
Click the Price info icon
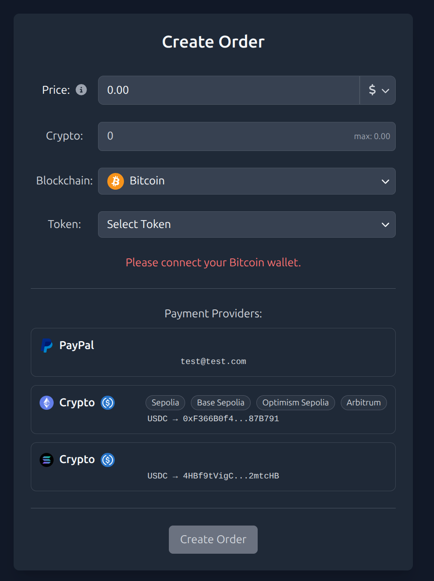pos(81,90)
